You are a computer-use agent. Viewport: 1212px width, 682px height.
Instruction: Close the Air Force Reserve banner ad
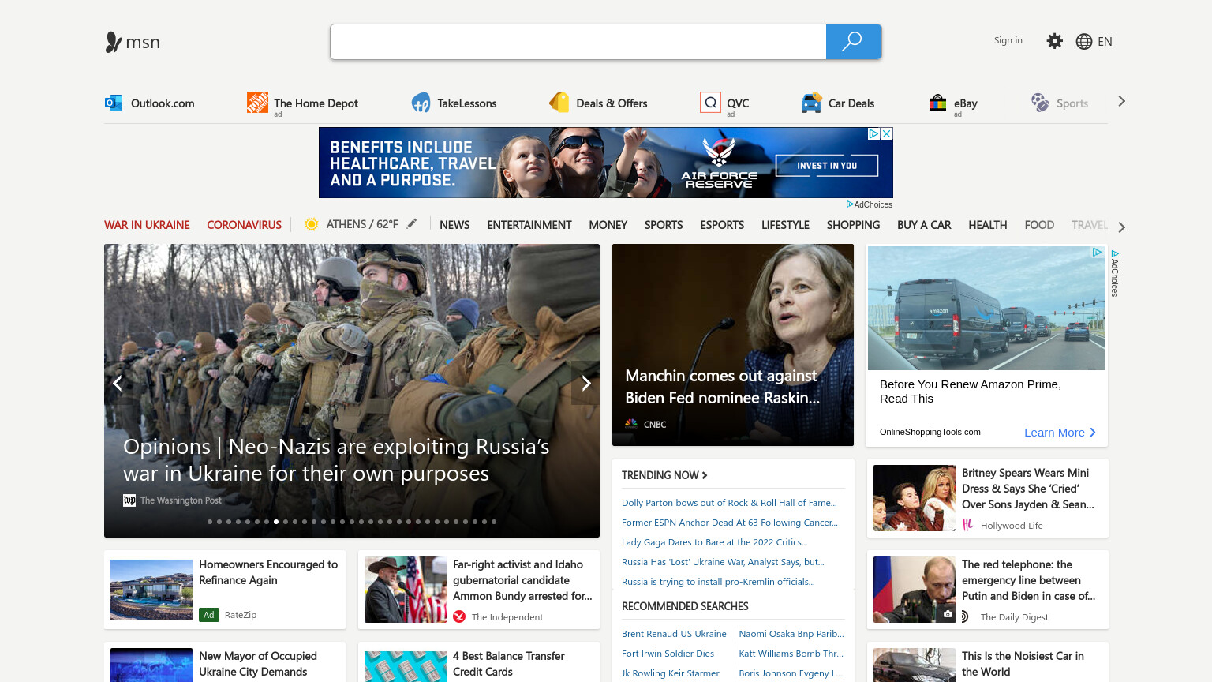tap(887, 133)
